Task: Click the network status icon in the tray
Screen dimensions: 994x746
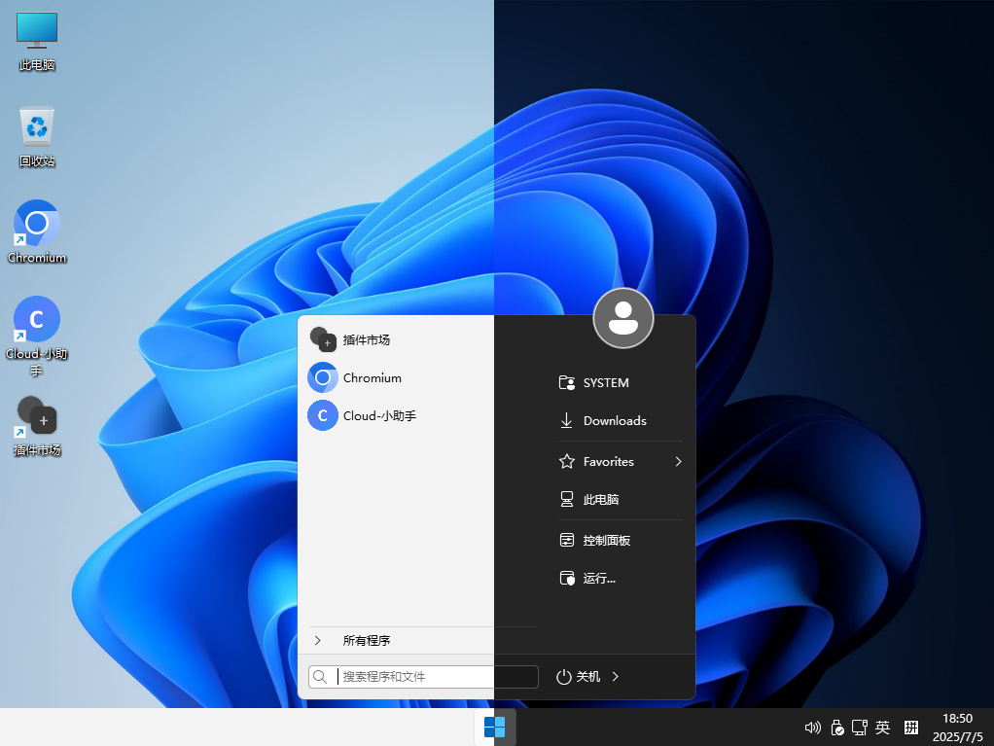Action: click(x=860, y=728)
